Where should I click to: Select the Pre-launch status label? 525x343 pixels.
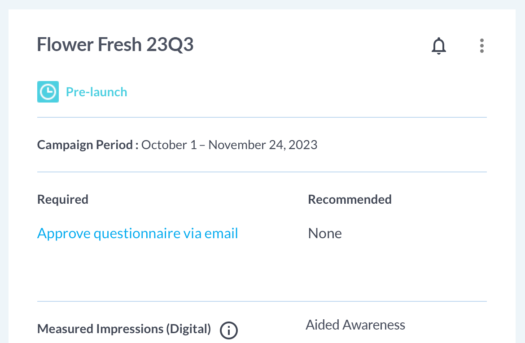[x=96, y=92]
